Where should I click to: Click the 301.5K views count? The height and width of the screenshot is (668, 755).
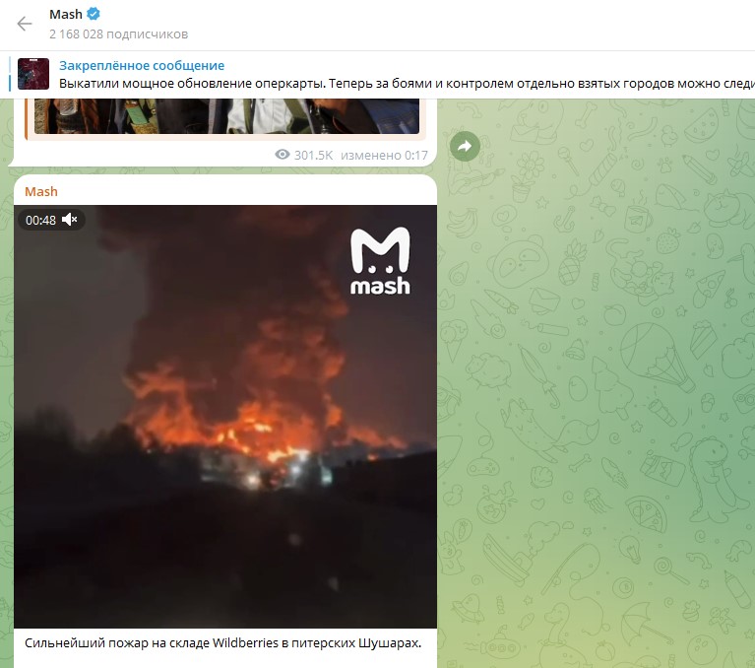click(x=313, y=156)
